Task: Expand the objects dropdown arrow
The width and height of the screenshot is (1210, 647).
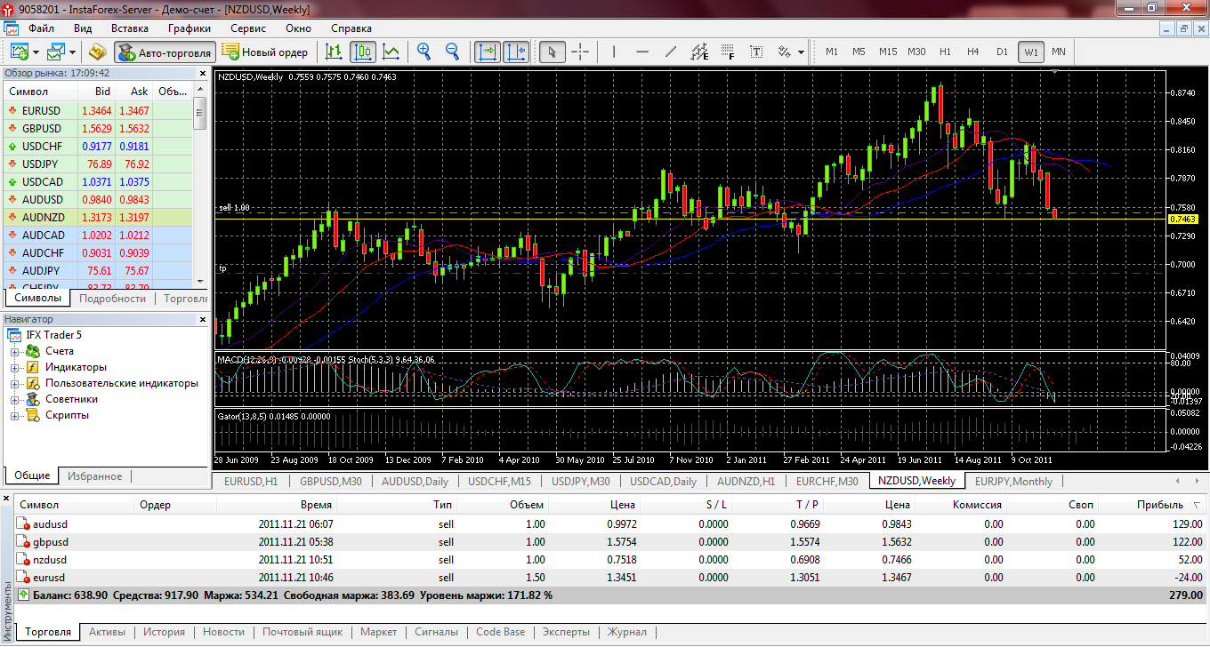Action: pos(802,52)
